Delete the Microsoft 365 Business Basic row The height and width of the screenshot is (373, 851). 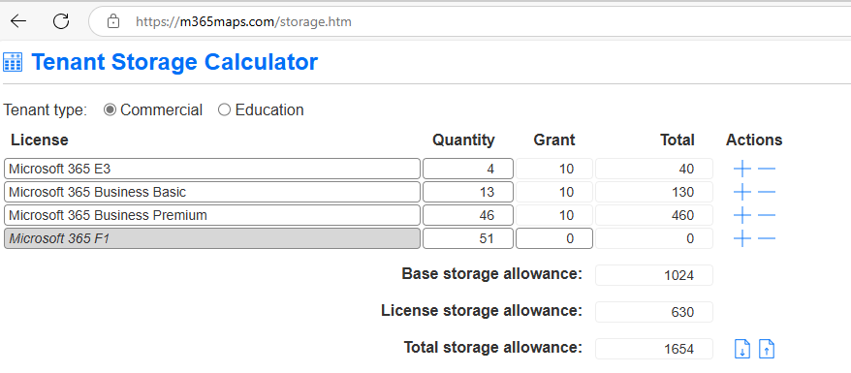[x=767, y=193]
